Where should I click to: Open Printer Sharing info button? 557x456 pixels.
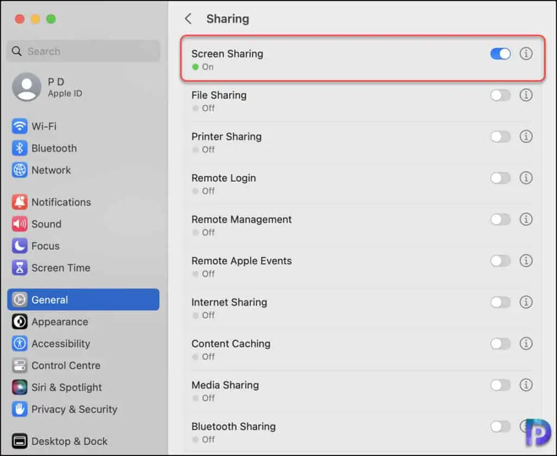[526, 137]
